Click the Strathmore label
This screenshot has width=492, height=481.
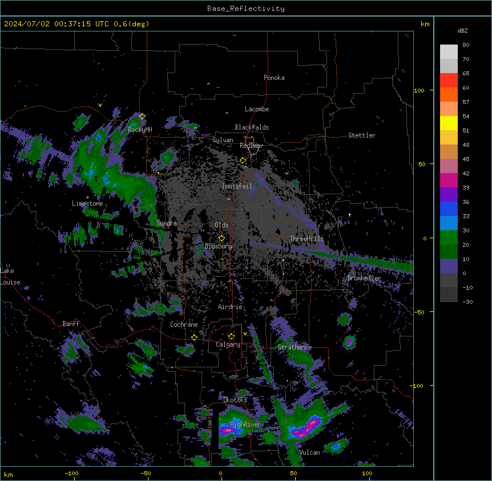295,347
